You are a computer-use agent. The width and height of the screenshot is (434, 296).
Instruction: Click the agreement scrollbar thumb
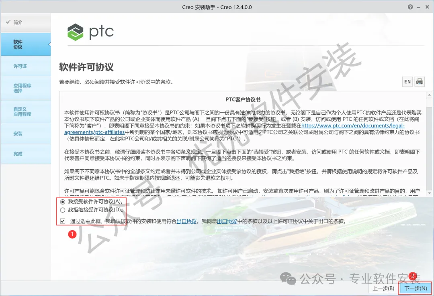[x=429, y=103]
